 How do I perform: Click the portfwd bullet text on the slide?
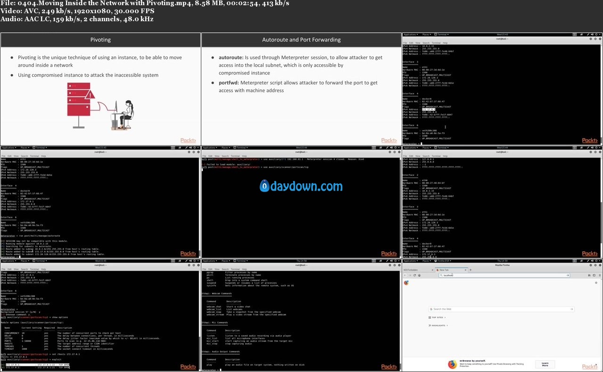[x=298, y=86]
